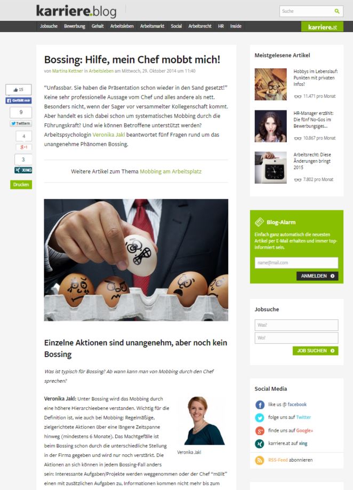Click the Google +1 share icon
Screen dimensions: 353x490
coord(23,147)
